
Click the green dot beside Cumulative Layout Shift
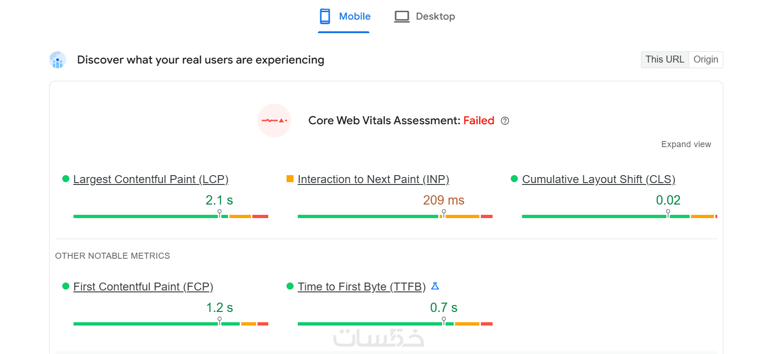(514, 179)
